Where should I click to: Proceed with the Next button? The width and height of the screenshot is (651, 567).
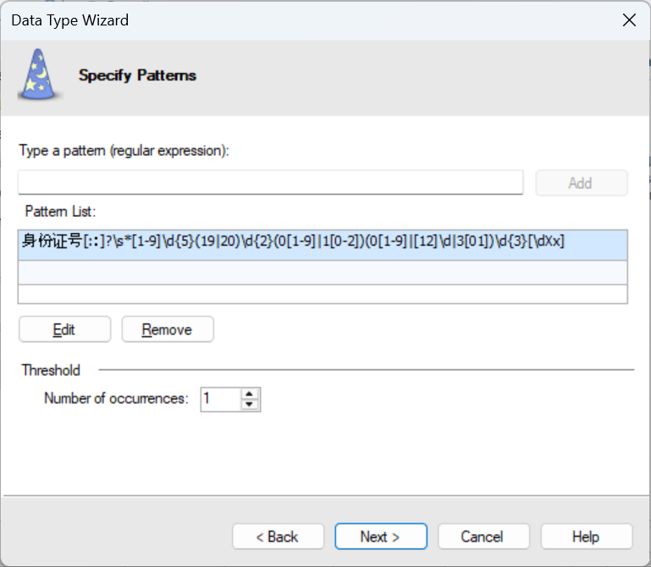[x=380, y=536]
